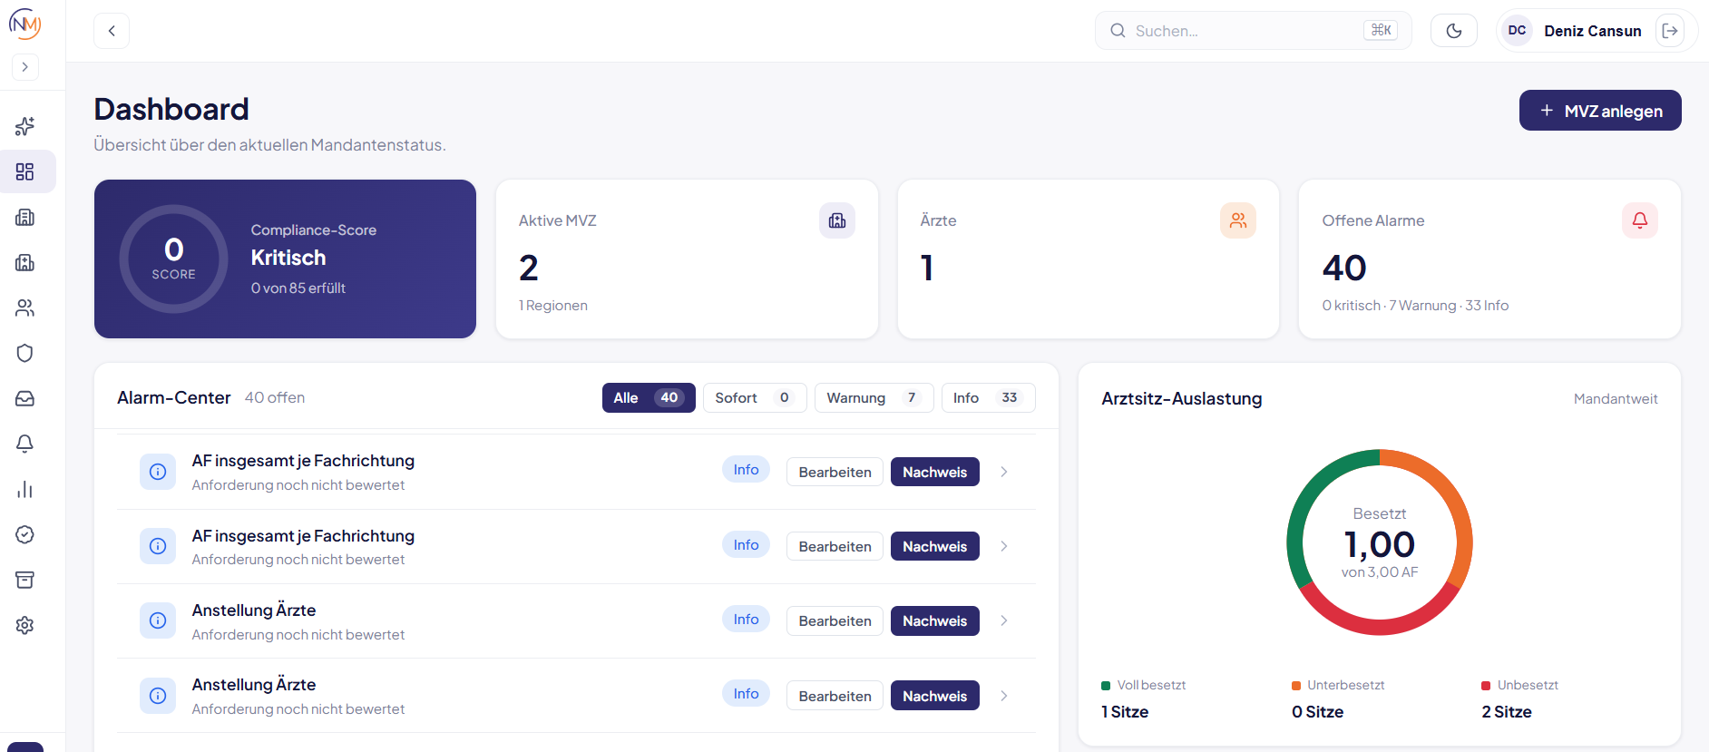
Task: Click the red bell on Offene Alarme card
Action: (1640, 220)
